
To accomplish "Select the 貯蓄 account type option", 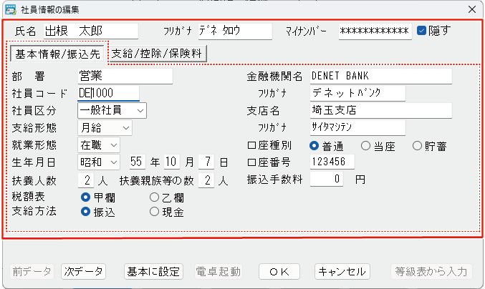I will [x=418, y=146].
